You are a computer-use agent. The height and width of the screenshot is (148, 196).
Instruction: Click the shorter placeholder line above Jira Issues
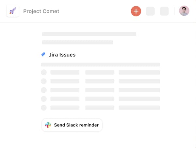click(x=77, y=42)
